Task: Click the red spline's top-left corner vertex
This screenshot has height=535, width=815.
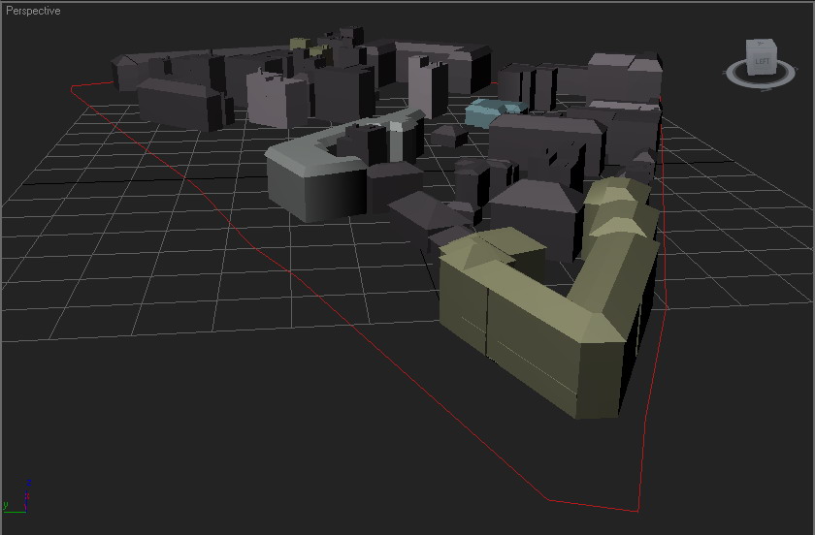Action: [x=73, y=87]
